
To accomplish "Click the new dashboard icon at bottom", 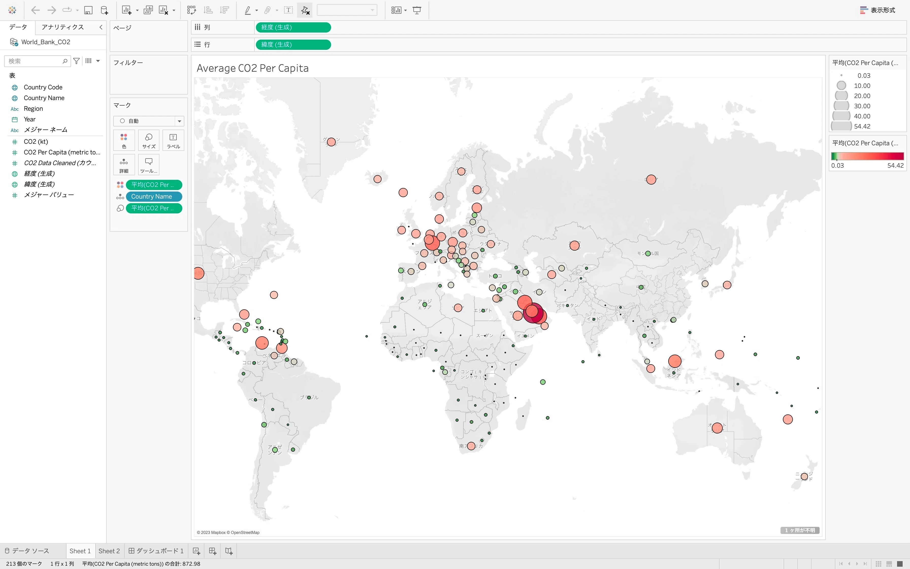I will pyautogui.click(x=213, y=551).
